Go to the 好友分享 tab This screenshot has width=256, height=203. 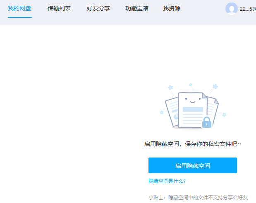click(98, 8)
